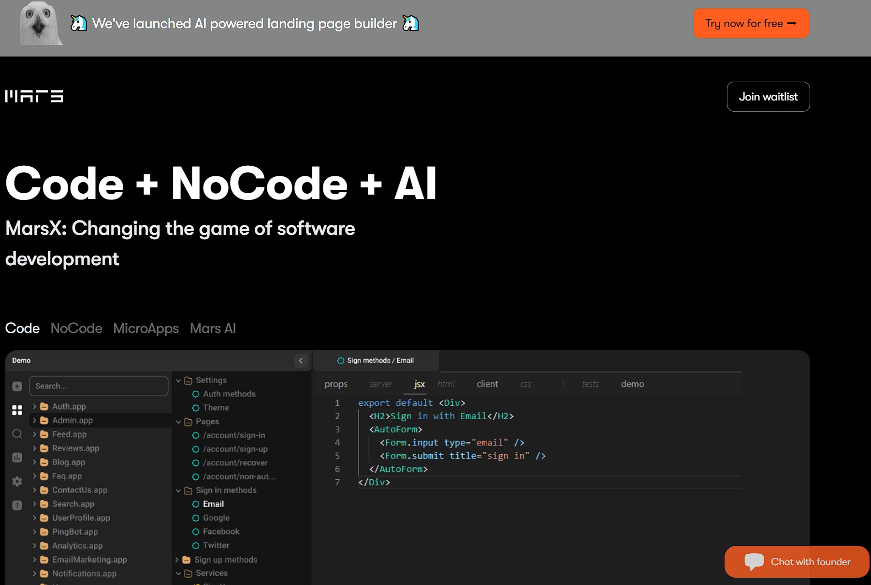Collapse the Services folder chevron
The width and height of the screenshot is (871, 585).
[x=178, y=573]
